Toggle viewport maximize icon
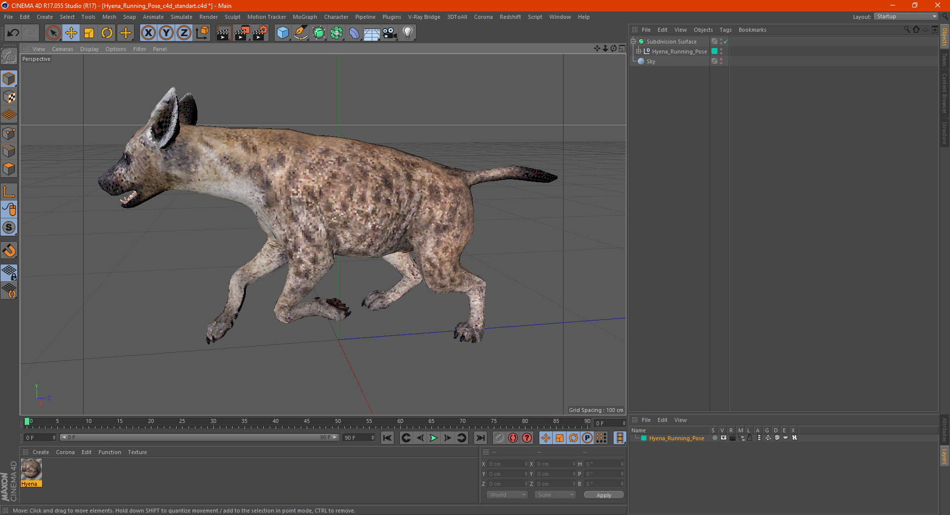 click(x=622, y=49)
